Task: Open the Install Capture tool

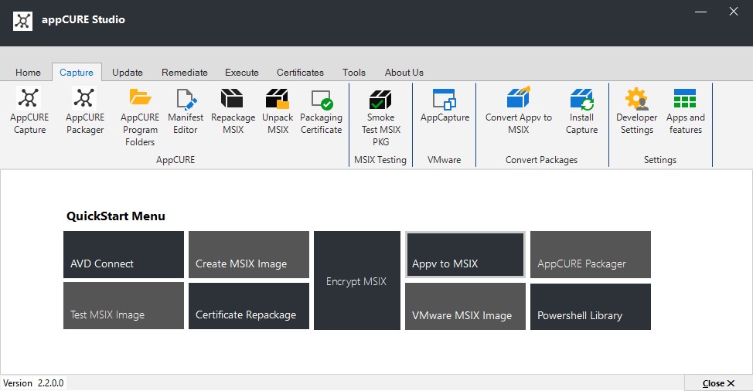Action: [581, 110]
